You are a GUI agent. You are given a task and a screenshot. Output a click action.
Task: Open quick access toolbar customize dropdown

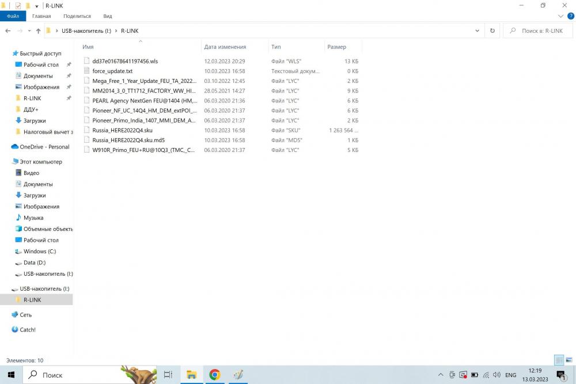pos(37,6)
